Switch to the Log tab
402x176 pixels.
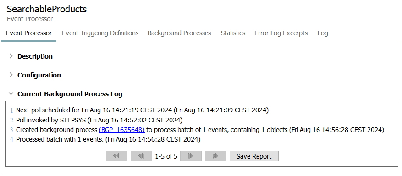(x=323, y=33)
